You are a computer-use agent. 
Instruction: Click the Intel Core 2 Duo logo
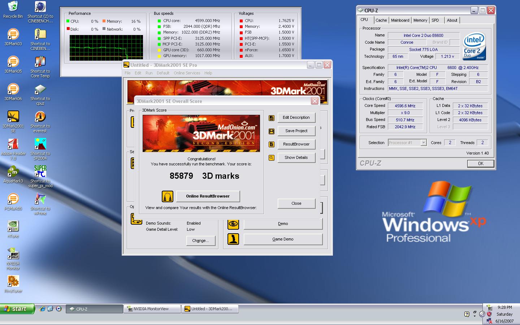point(474,47)
